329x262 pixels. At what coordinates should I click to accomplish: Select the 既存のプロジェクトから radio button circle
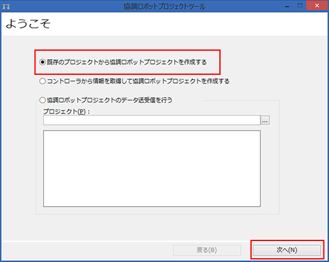42,62
